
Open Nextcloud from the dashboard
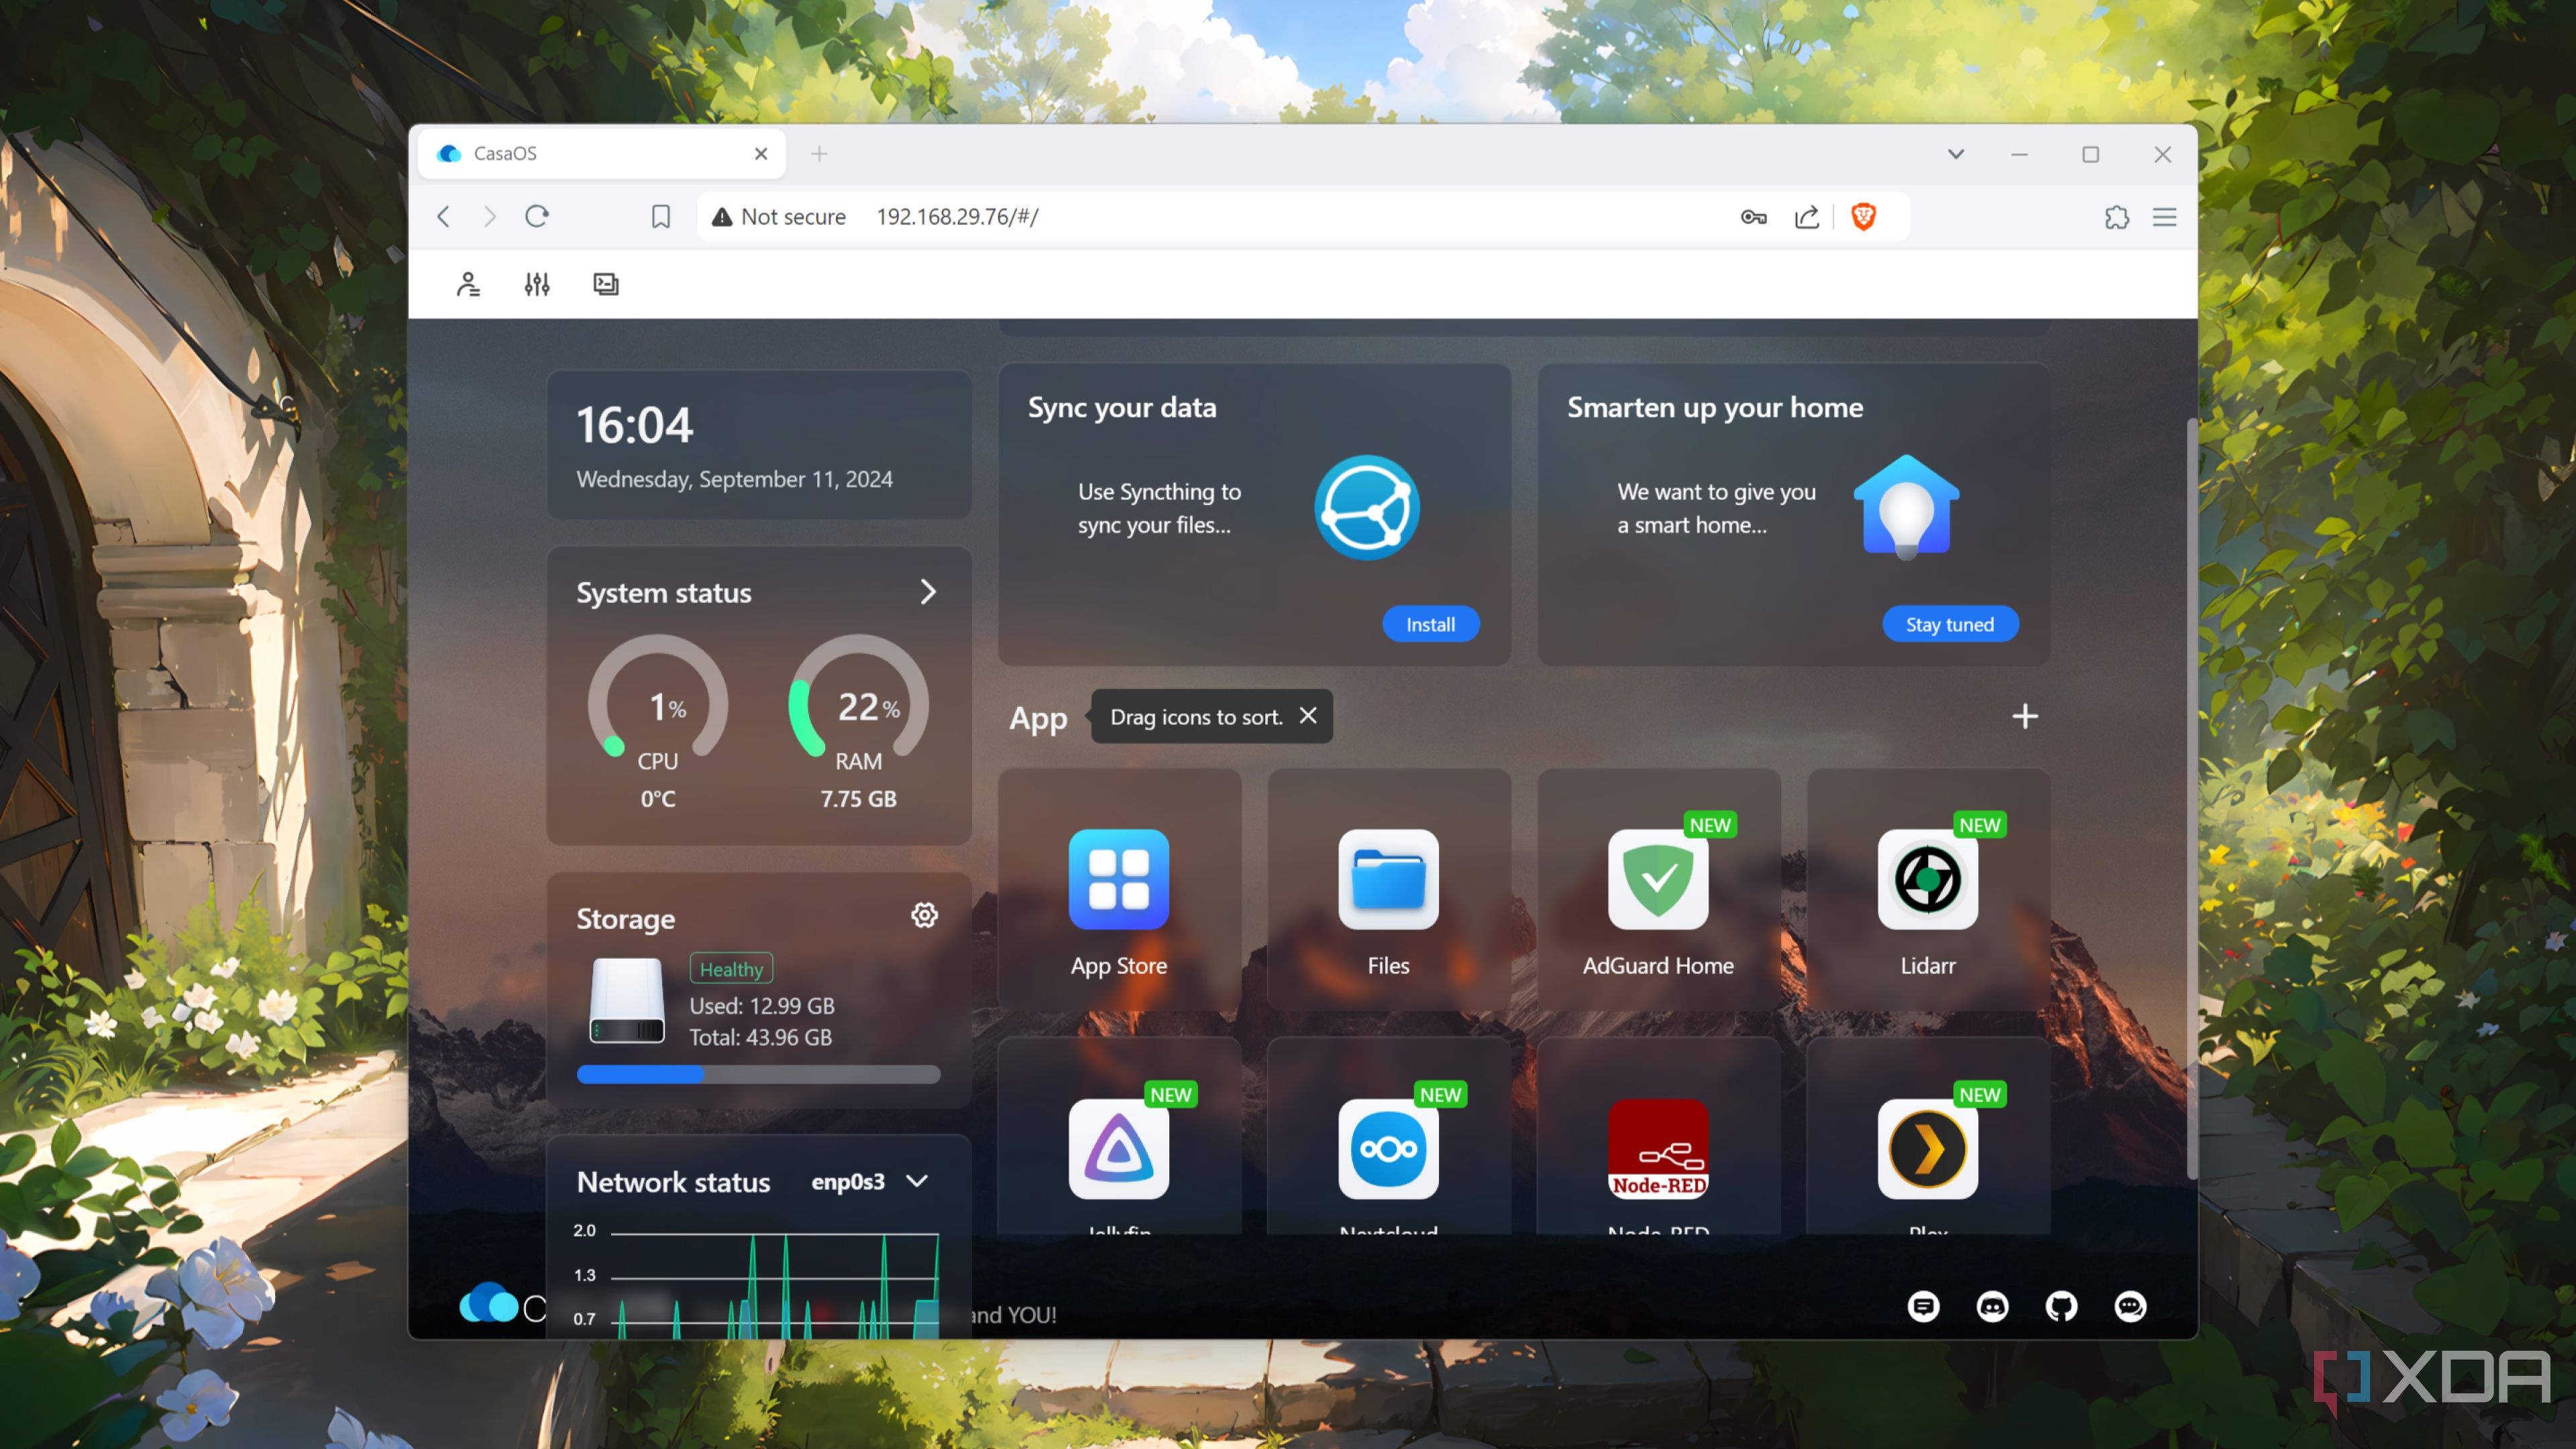(1388, 1150)
